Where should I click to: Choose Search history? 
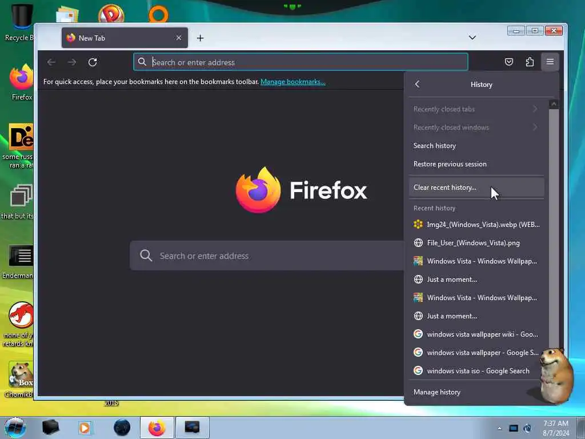click(476, 146)
